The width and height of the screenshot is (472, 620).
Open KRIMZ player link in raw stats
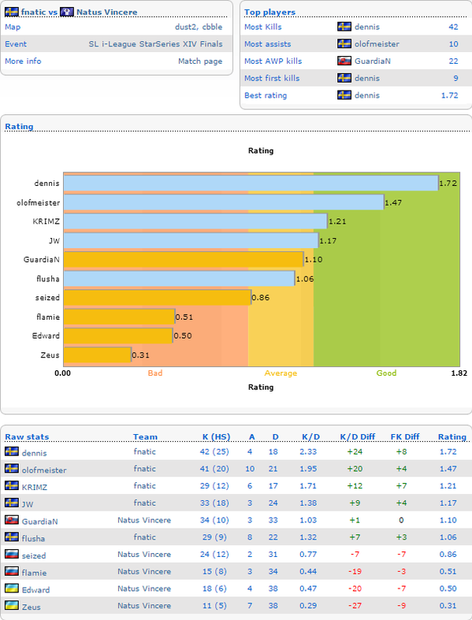point(35,487)
